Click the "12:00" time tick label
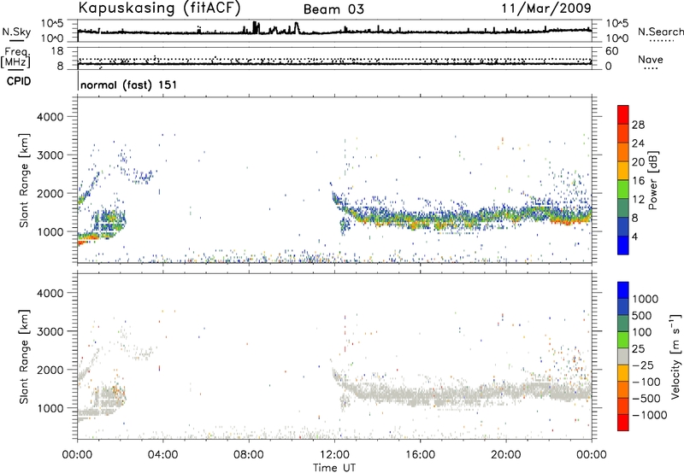This screenshot has width=684, height=473. coord(334,455)
